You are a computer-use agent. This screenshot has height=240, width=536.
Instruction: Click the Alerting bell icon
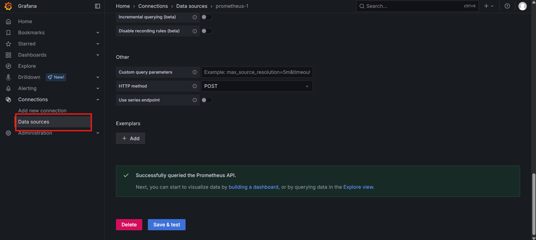pyautogui.click(x=8, y=88)
